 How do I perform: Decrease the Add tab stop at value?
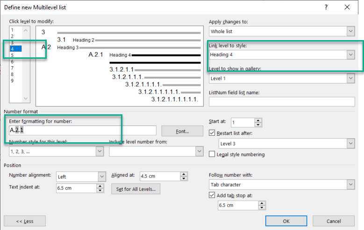(262, 208)
